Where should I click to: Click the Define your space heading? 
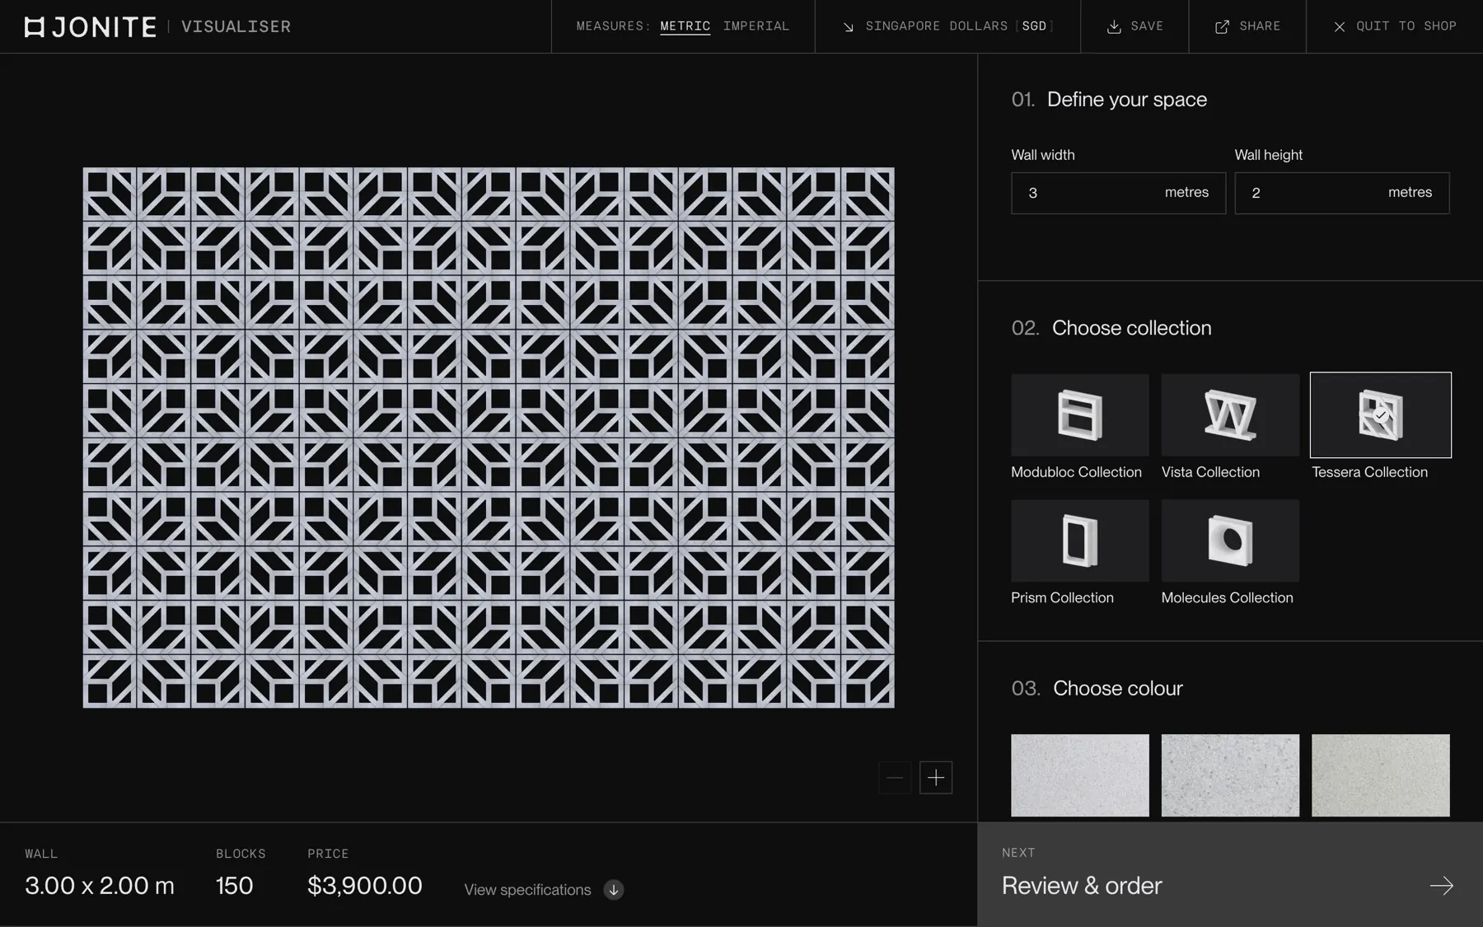coord(1126,100)
